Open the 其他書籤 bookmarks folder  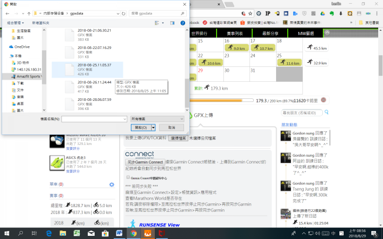tap(369, 23)
